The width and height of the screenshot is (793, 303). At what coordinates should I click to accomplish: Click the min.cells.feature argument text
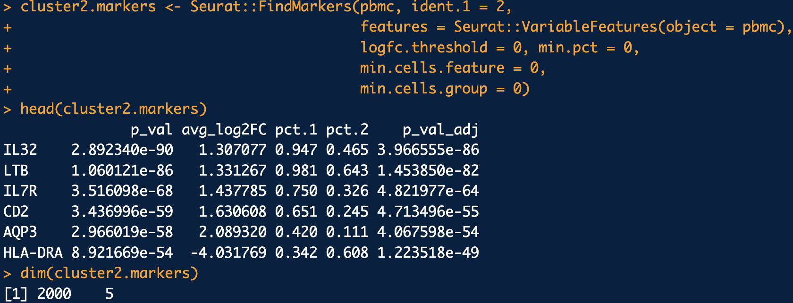(432, 68)
